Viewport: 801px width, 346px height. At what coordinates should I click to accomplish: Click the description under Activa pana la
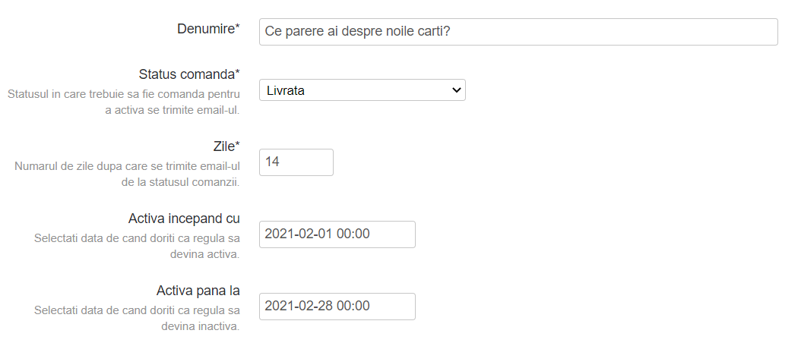point(137,318)
